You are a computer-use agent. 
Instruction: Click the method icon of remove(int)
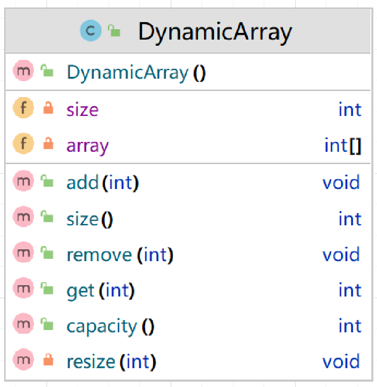(x=23, y=252)
